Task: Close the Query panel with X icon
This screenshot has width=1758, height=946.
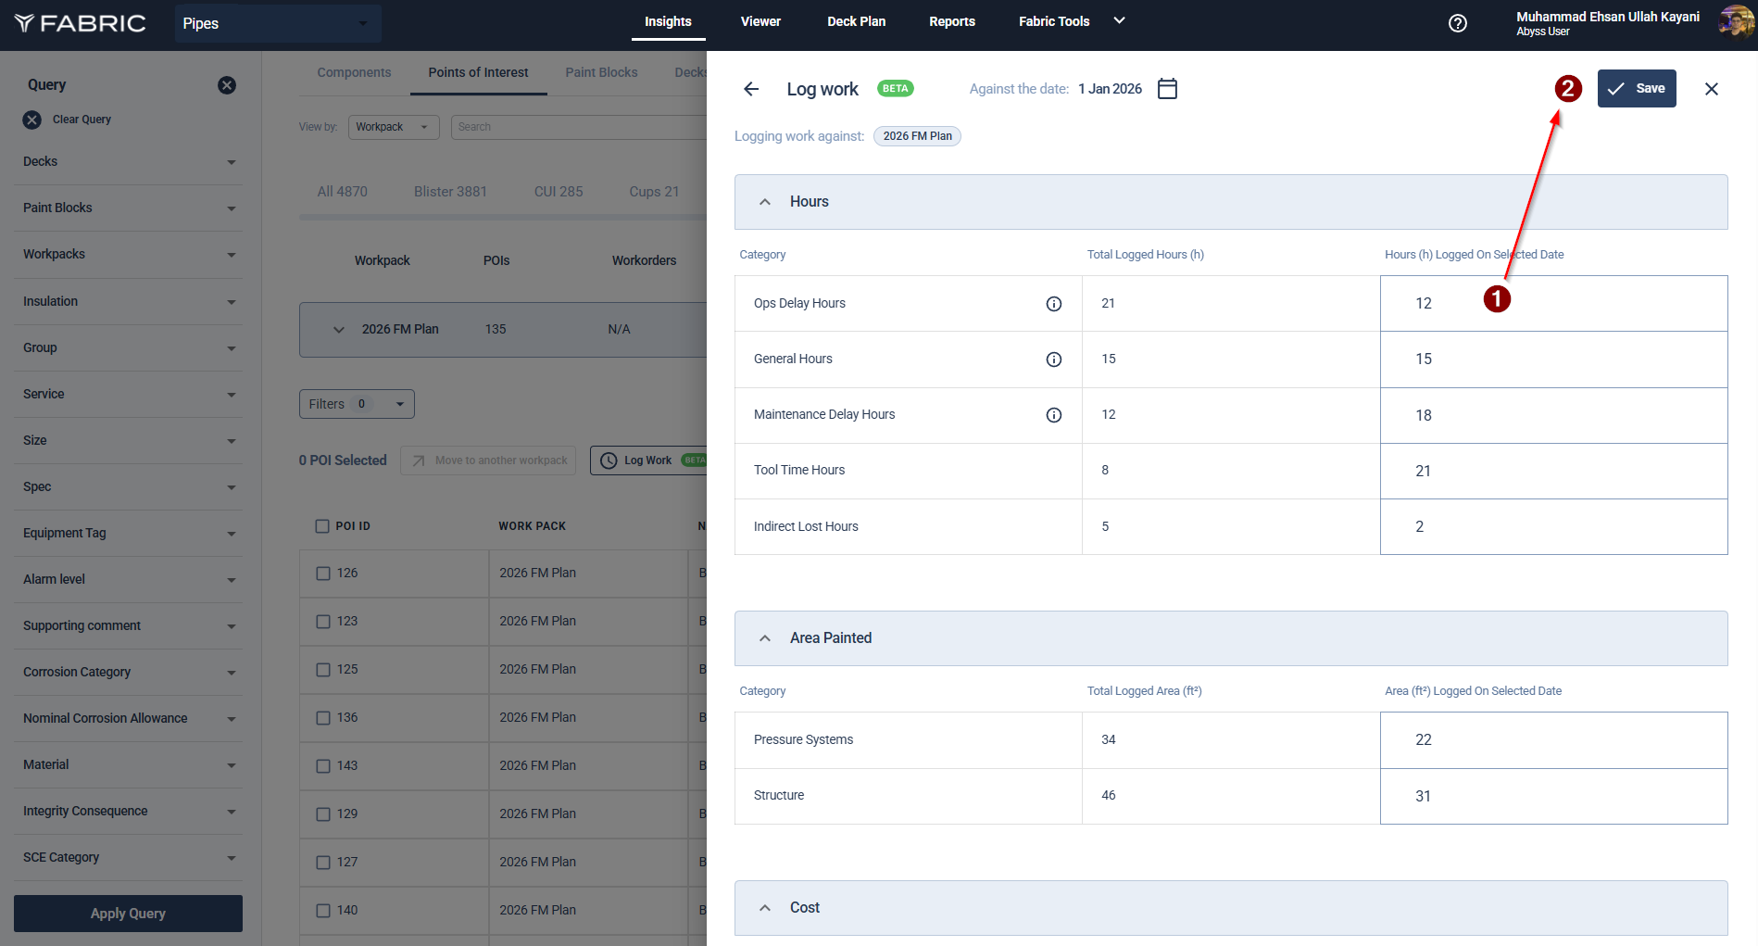Action: click(227, 85)
